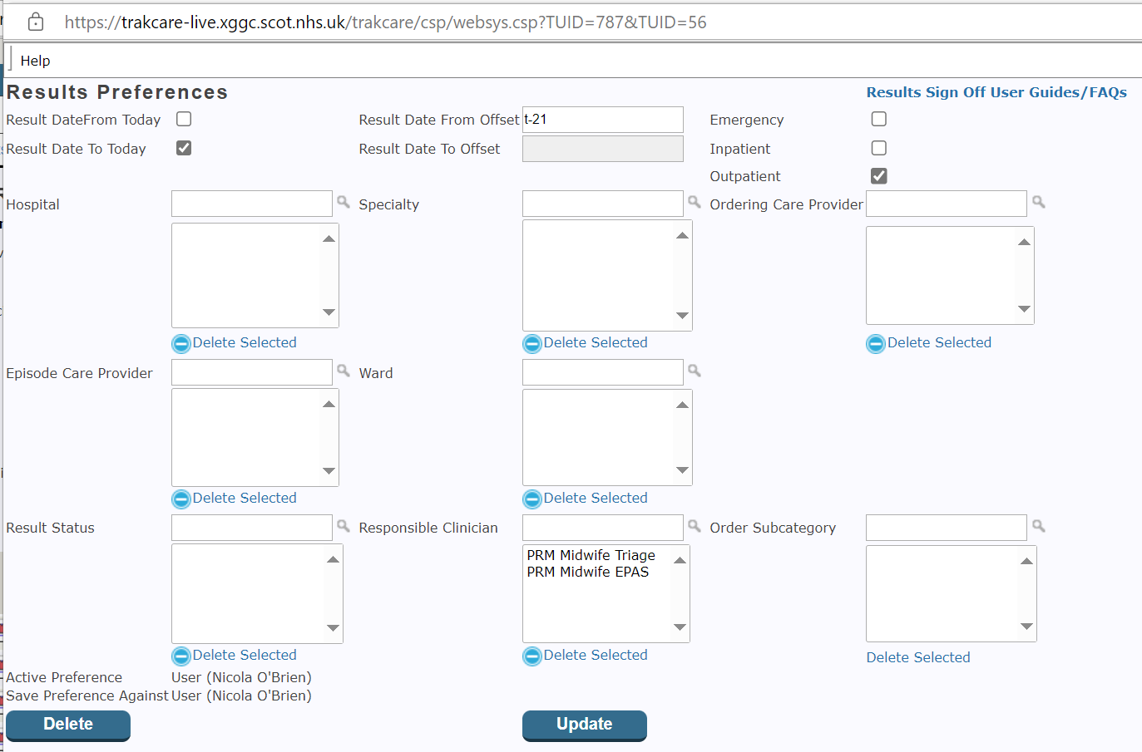Click the site padlock icon in address bar
The height and width of the screenshot is (752, 1142).
pos(36,22)
